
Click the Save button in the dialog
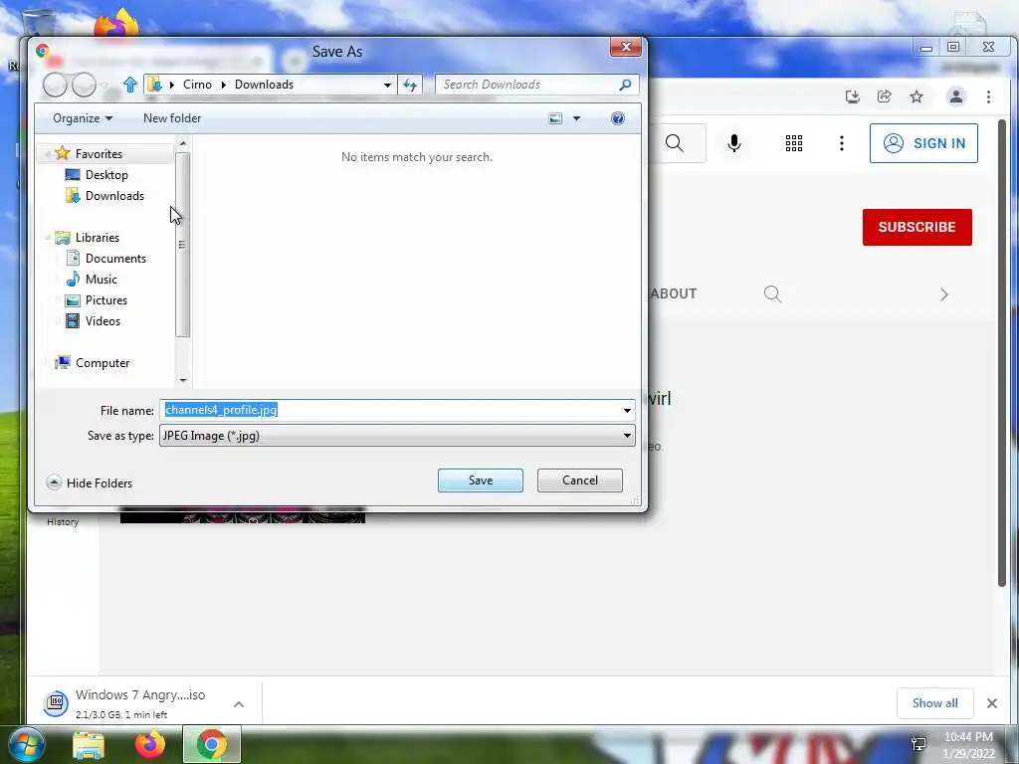coord(481,480)
